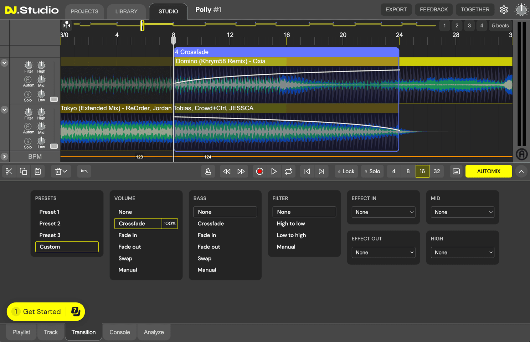Click the Tokyo track Low knob
Screen dimensions: 530x342
click(41, 140)
